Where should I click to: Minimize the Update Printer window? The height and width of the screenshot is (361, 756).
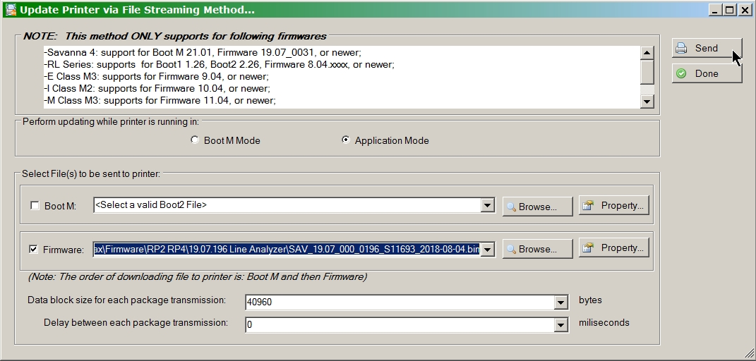[x=715, y=10]
